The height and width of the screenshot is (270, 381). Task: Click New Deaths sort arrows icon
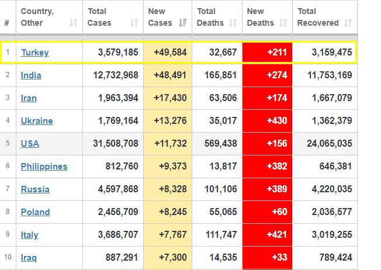pyautogui.click(x=283, y=23)
